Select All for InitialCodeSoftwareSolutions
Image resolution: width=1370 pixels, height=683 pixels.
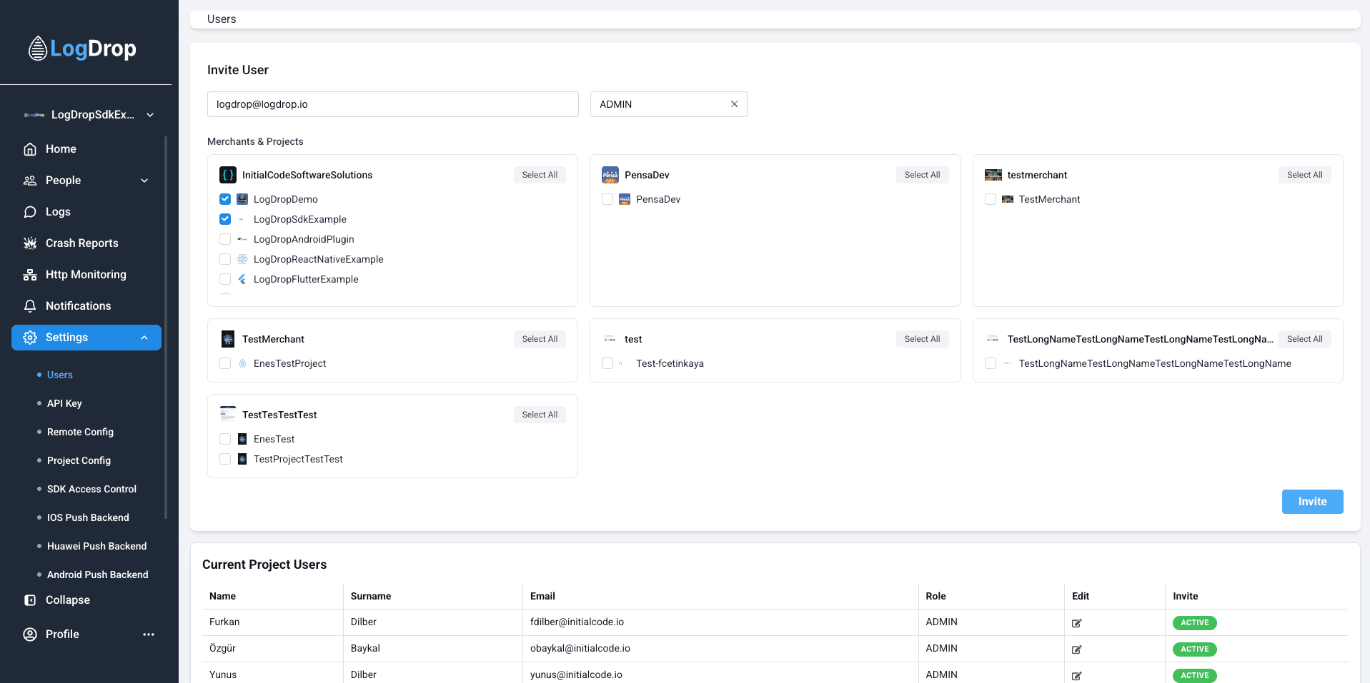(540, 175)
